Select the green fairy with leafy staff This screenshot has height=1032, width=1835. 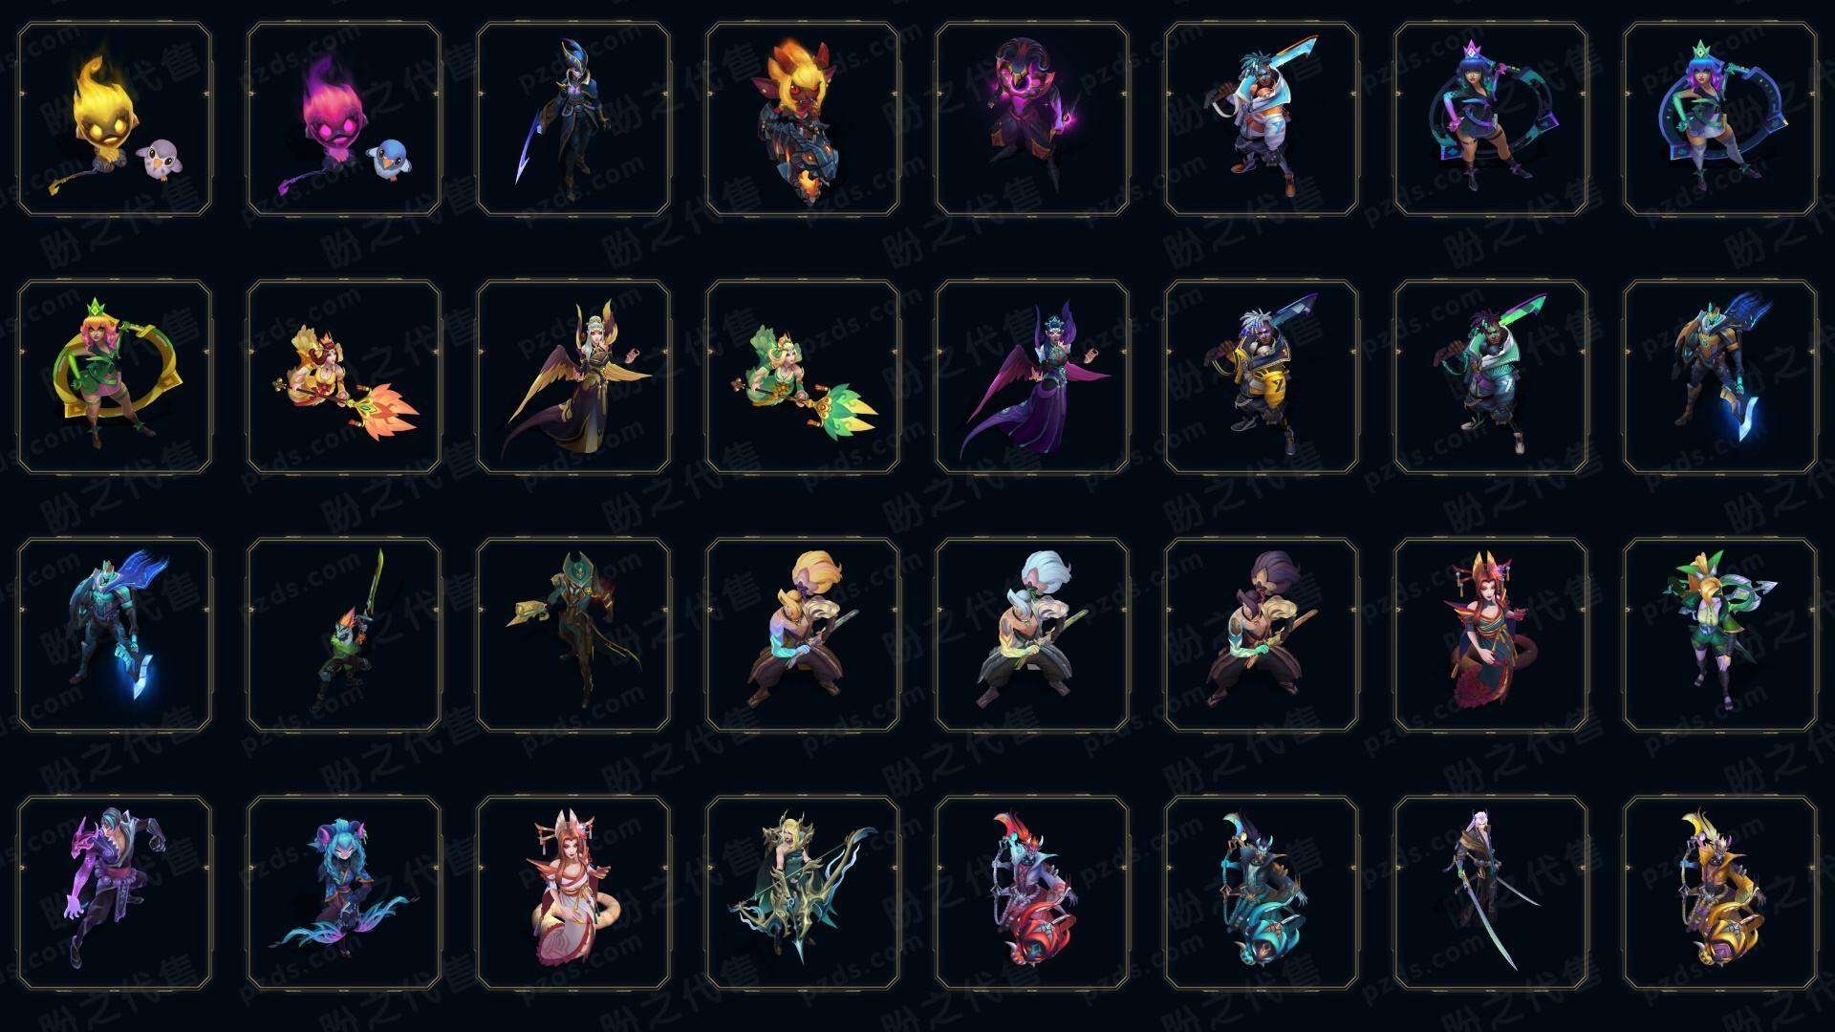click(x=803, y=376)
